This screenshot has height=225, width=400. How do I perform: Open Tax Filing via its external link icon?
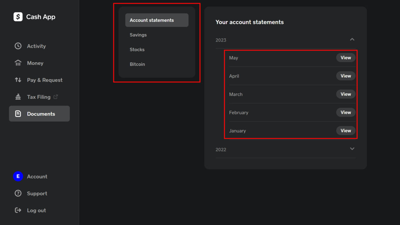click(56, 97)
